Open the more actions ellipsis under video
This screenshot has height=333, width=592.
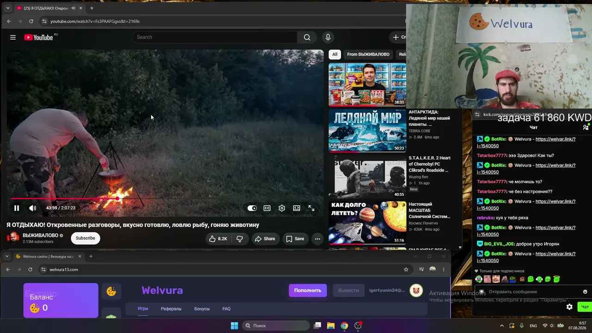(317, 239)
